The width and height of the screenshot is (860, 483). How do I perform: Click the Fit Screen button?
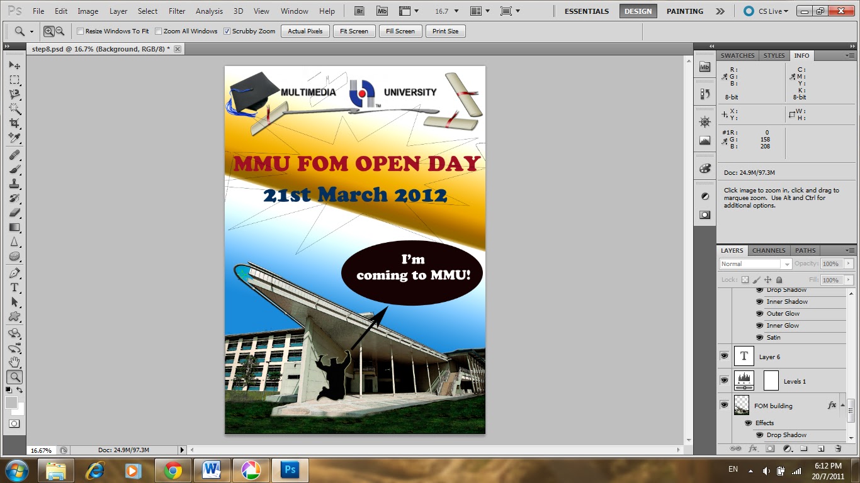tap(354, 31)
